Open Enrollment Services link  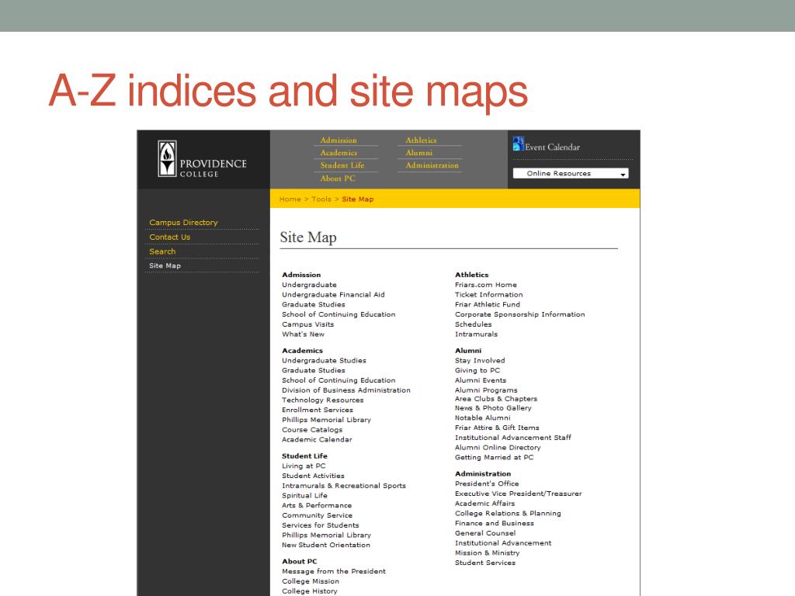pyautogui.click(x=318, y=410)
